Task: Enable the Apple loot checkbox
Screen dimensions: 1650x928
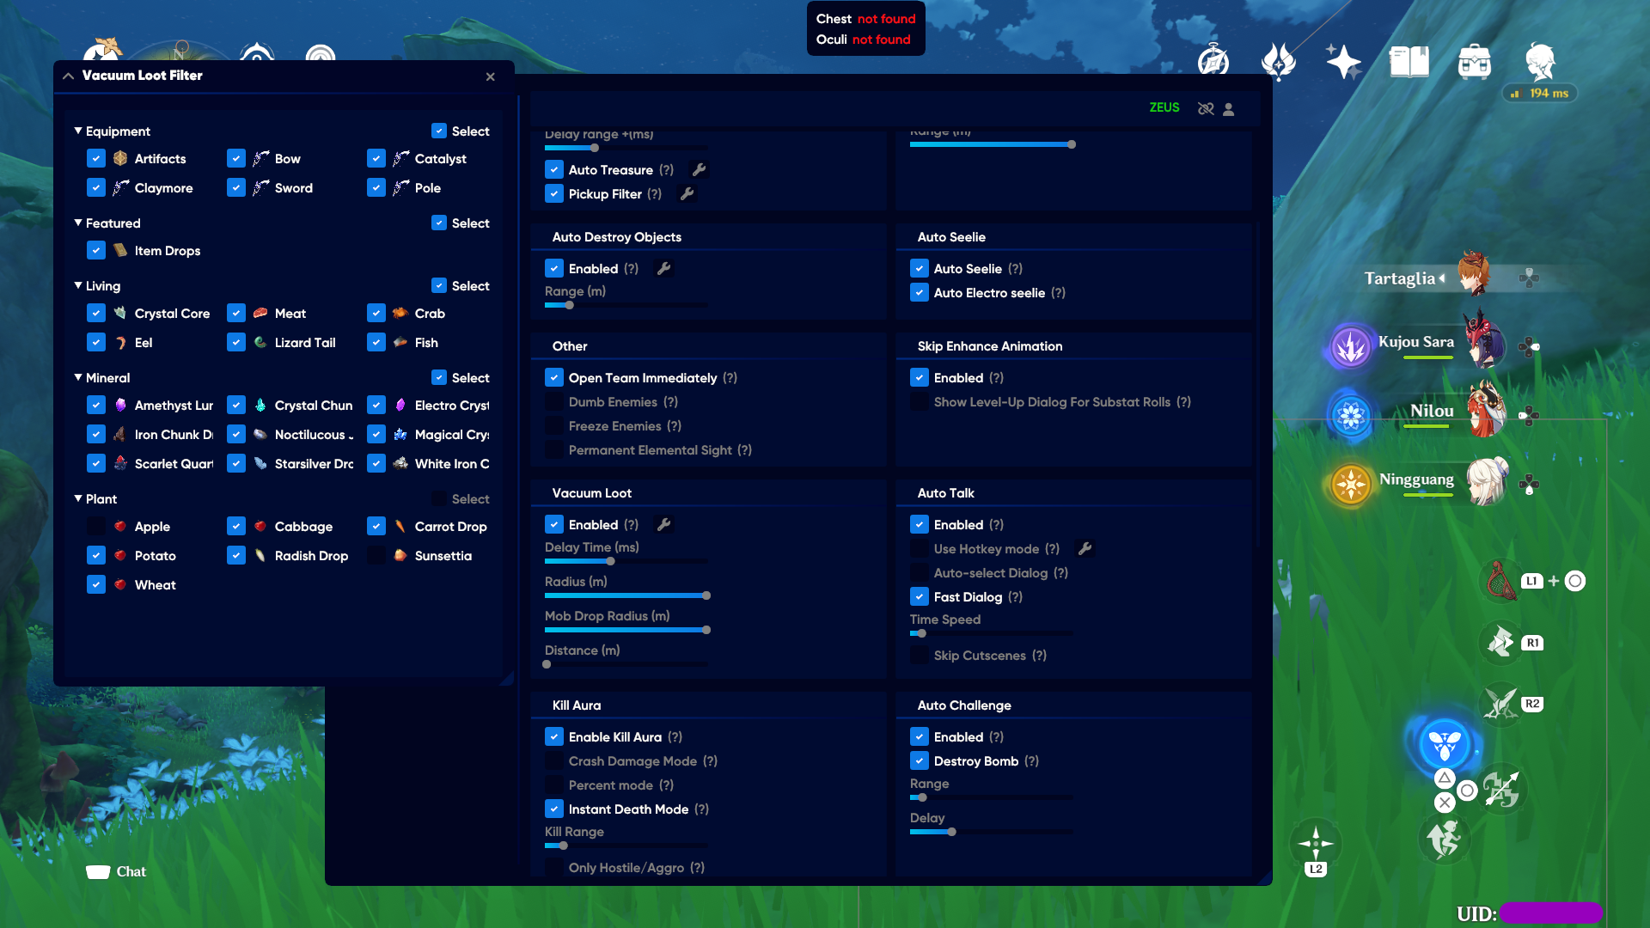Action: pos(96,526)
